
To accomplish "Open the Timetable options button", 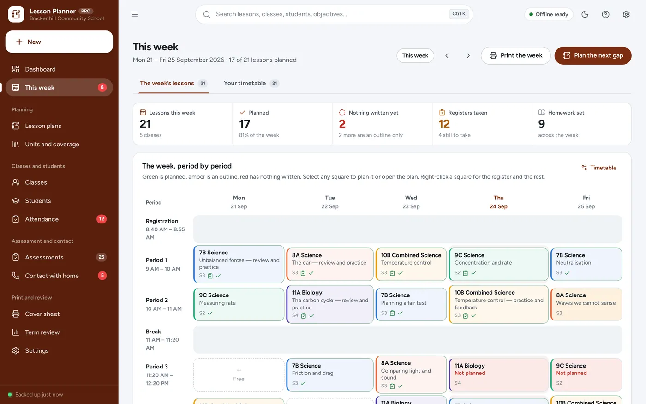I will coord(599,168).
